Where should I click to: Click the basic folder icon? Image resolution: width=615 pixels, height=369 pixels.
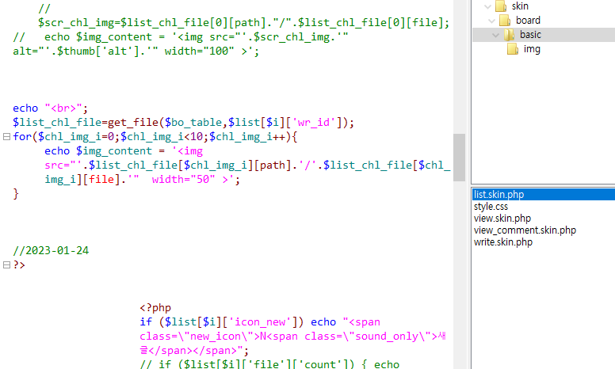point(510,35)
